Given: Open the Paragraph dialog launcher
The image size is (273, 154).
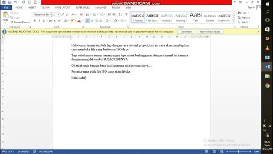Looking at the screenshot, I should click(x=128, y=27).
